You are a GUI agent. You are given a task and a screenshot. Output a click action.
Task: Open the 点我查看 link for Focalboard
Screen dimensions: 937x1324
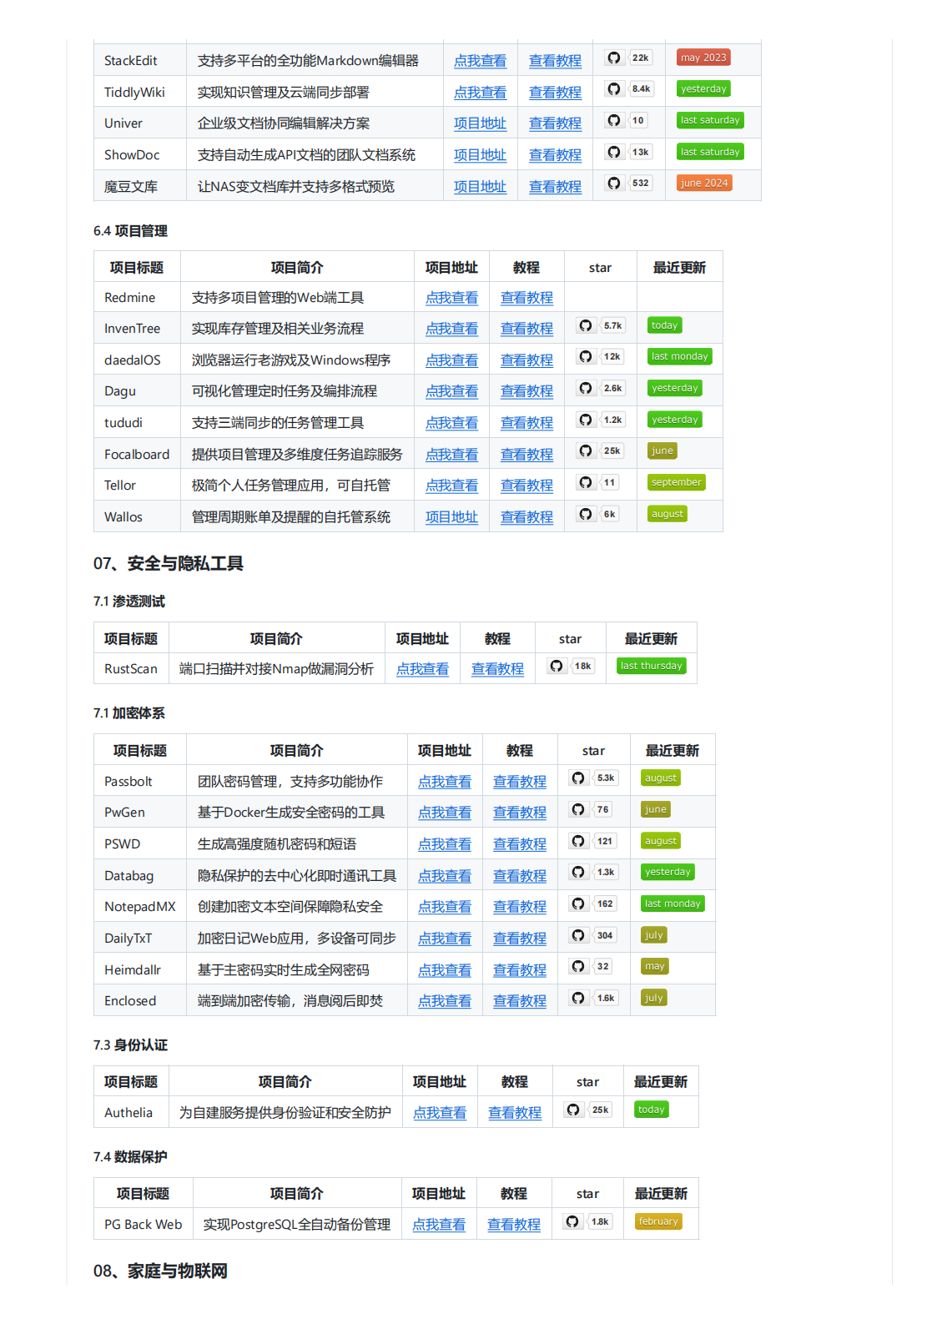pyautogui.click(x=451, y=455)
